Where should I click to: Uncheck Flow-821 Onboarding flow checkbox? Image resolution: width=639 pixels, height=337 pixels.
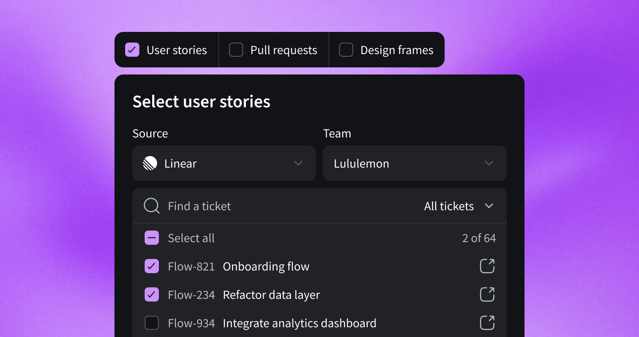(152, 266)
